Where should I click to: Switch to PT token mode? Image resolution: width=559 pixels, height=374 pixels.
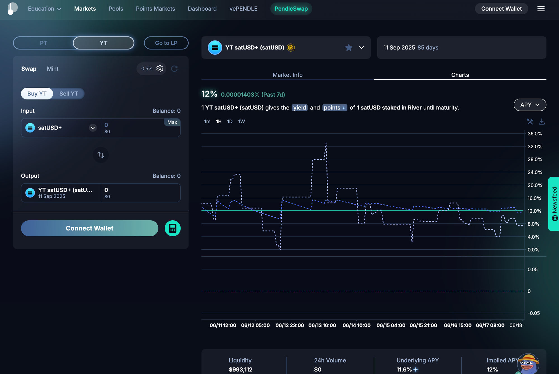[x=44, y=43]
